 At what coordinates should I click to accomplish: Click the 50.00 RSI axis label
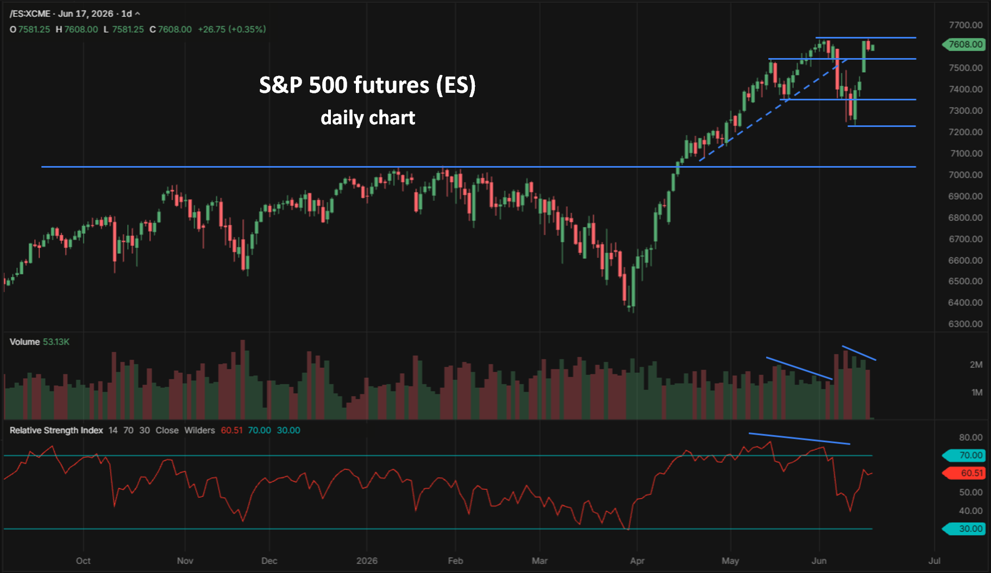(971, 493)
